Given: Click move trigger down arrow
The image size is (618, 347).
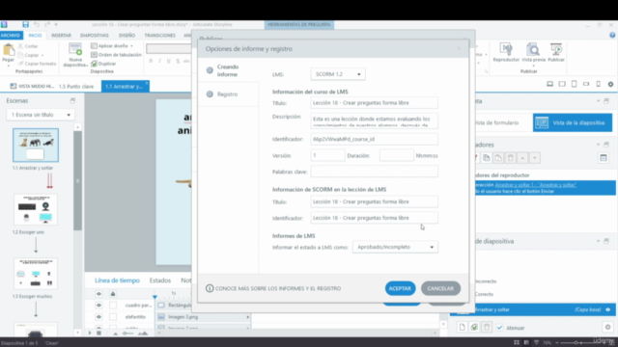Looking at the screenshot, I should point(534,158).
